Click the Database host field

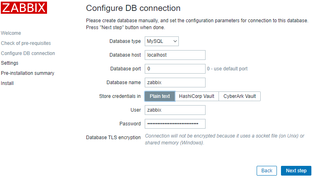tap(175, 55)
